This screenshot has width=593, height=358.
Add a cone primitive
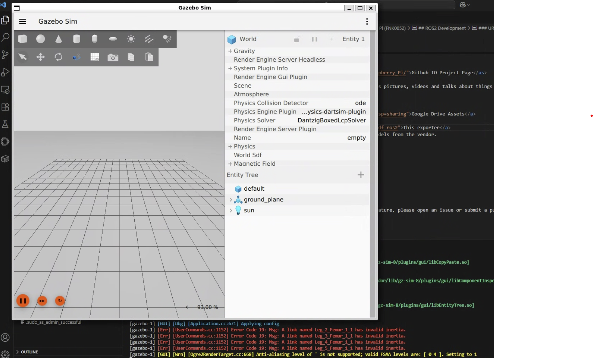(58, 39)
